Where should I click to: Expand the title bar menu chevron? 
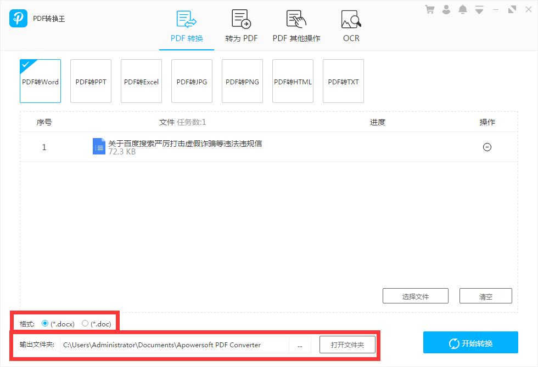click(x=479, y=9)
